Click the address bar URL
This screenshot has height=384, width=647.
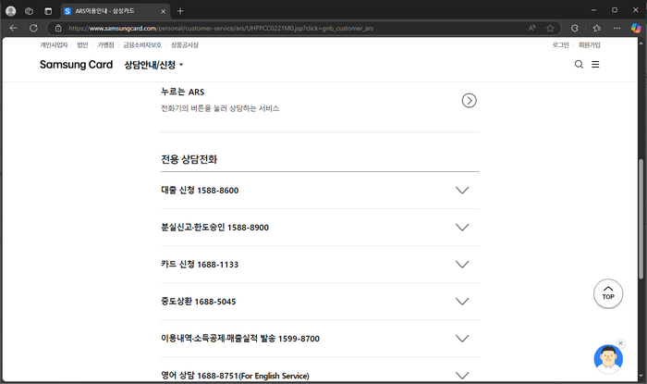coord(221,28)
